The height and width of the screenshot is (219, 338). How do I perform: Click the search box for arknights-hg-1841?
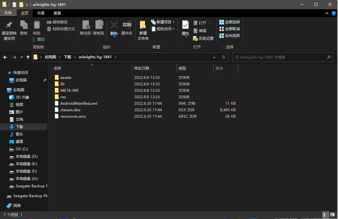click(x=280, y=57)
